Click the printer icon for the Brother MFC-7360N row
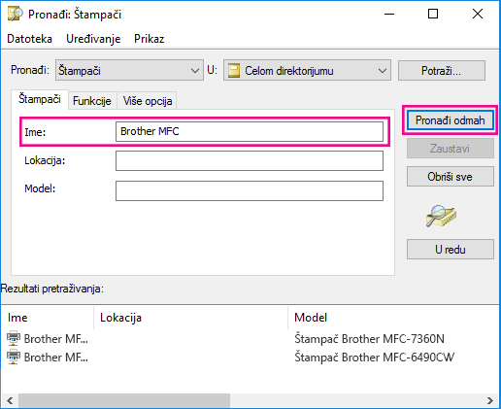 point(14,339)
